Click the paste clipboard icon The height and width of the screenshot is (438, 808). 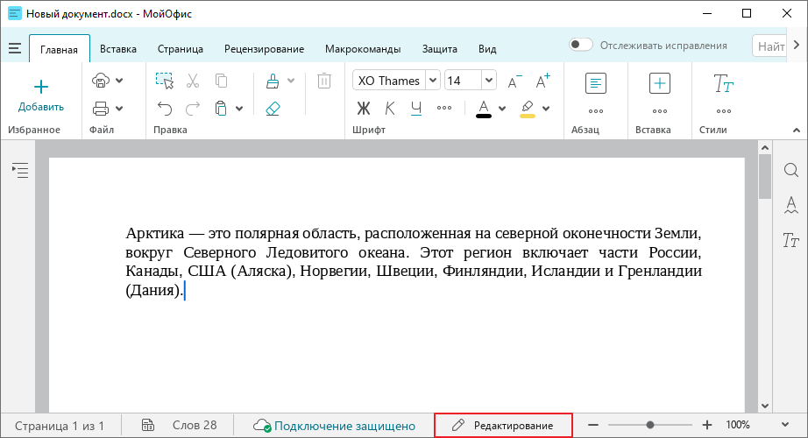[x=221, y=109]
